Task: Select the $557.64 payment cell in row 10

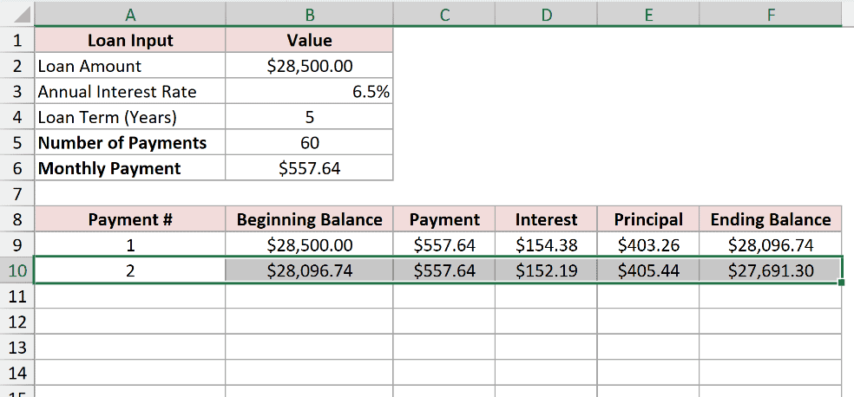Action: [443, 270]
